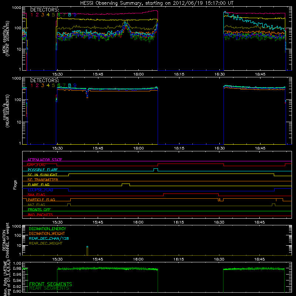The width and height of the screenshot is (296, 296).
Task: Select the 0.94 livetime y-axis value
Action: pyautogui.click(x=17, y=280)
